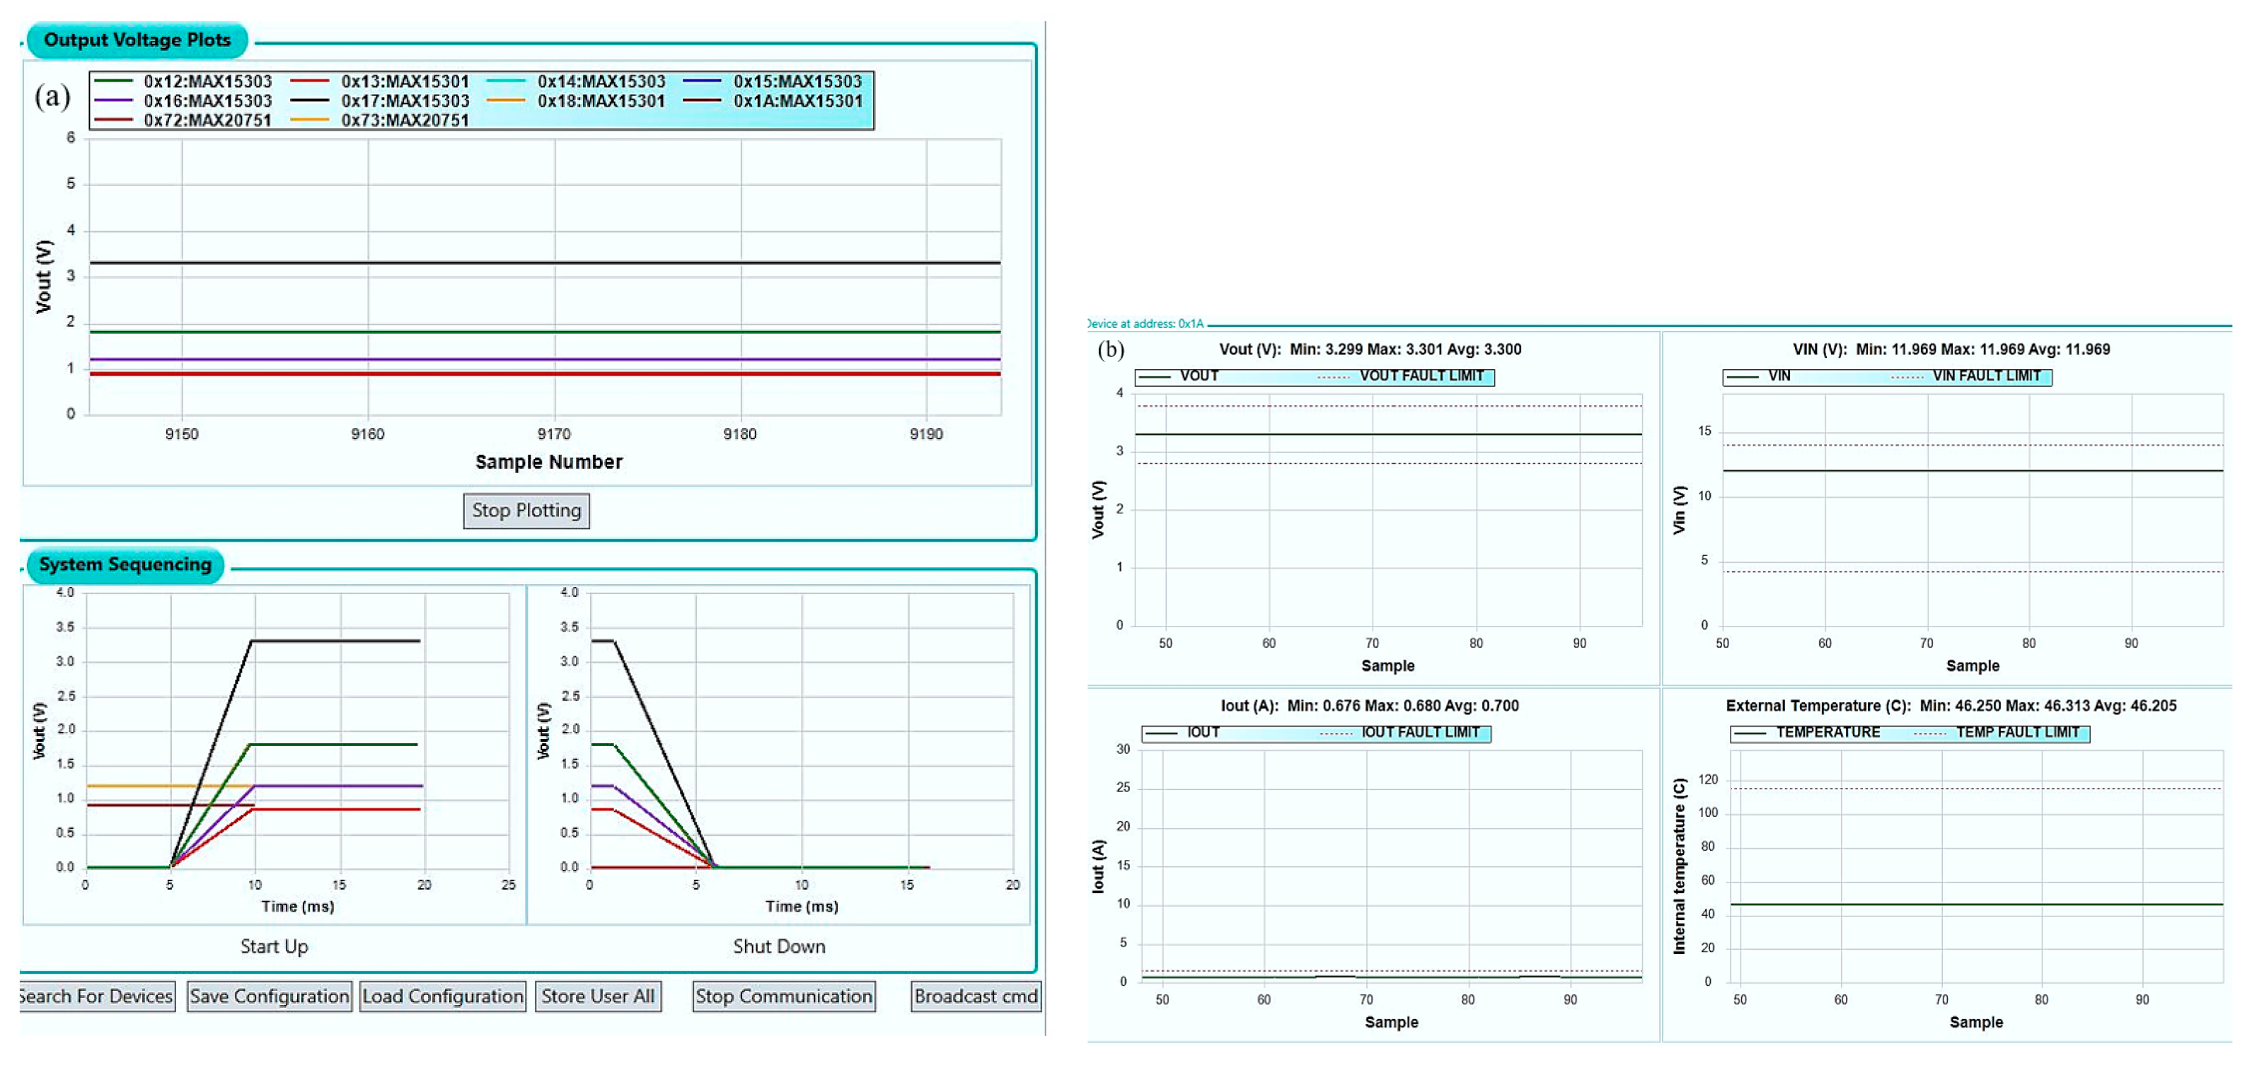Click the Stop Plotting button
Viewport: 2252px width, 1070px height.
pos(526,511)
